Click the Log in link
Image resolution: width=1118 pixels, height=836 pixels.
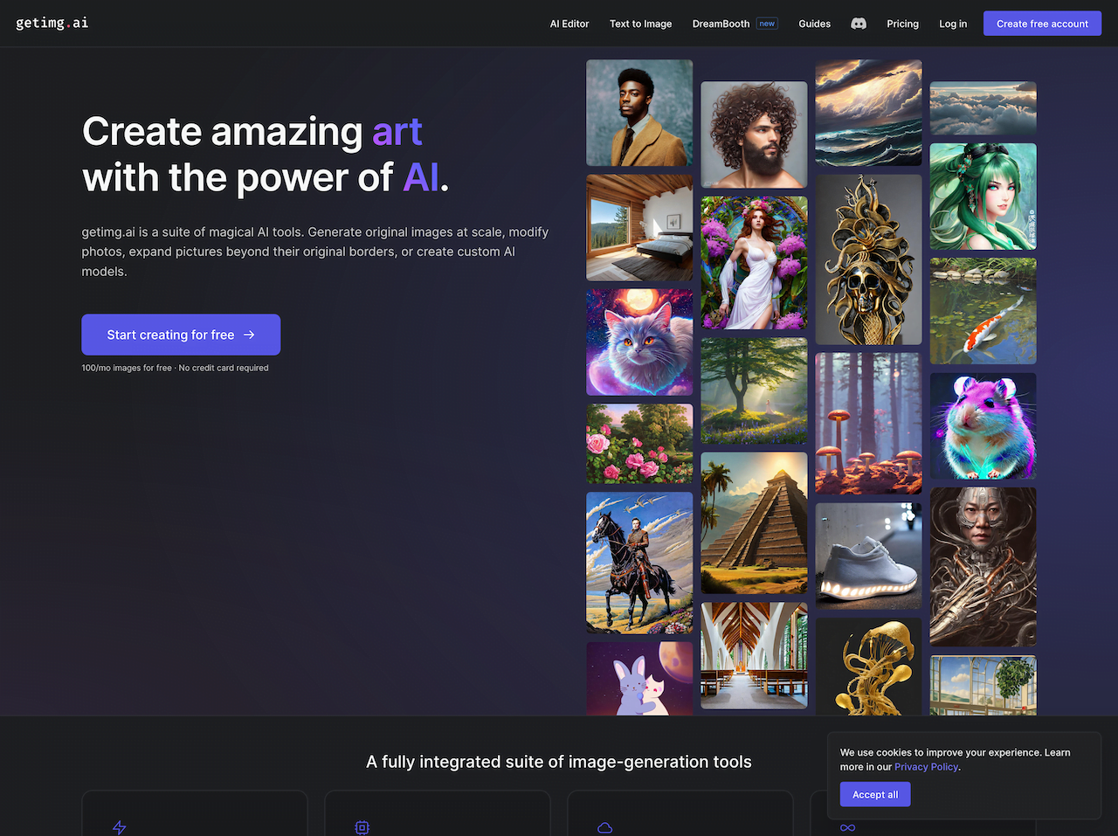pos(953,24)
